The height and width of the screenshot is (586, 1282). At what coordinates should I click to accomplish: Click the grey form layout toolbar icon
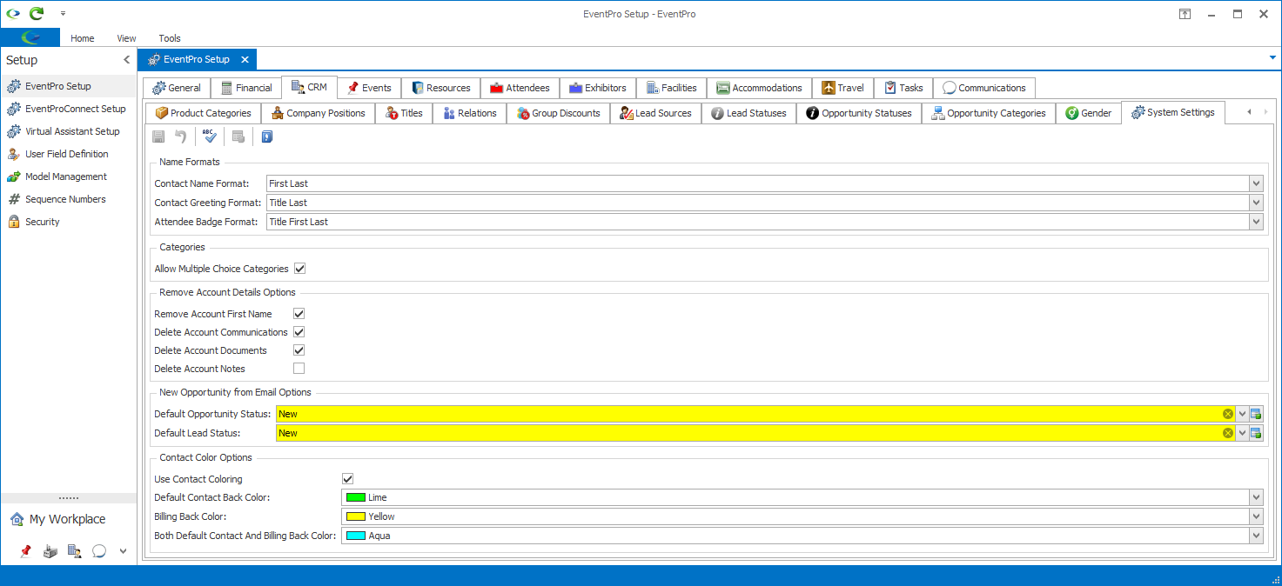(238, 137)
